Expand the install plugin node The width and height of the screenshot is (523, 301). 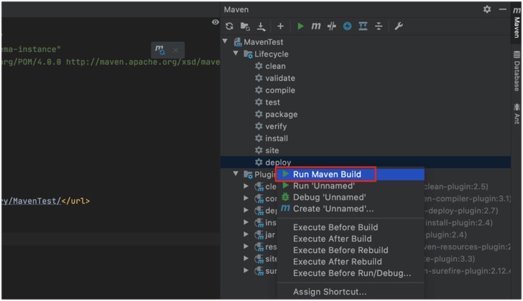[x=246, y=222]
